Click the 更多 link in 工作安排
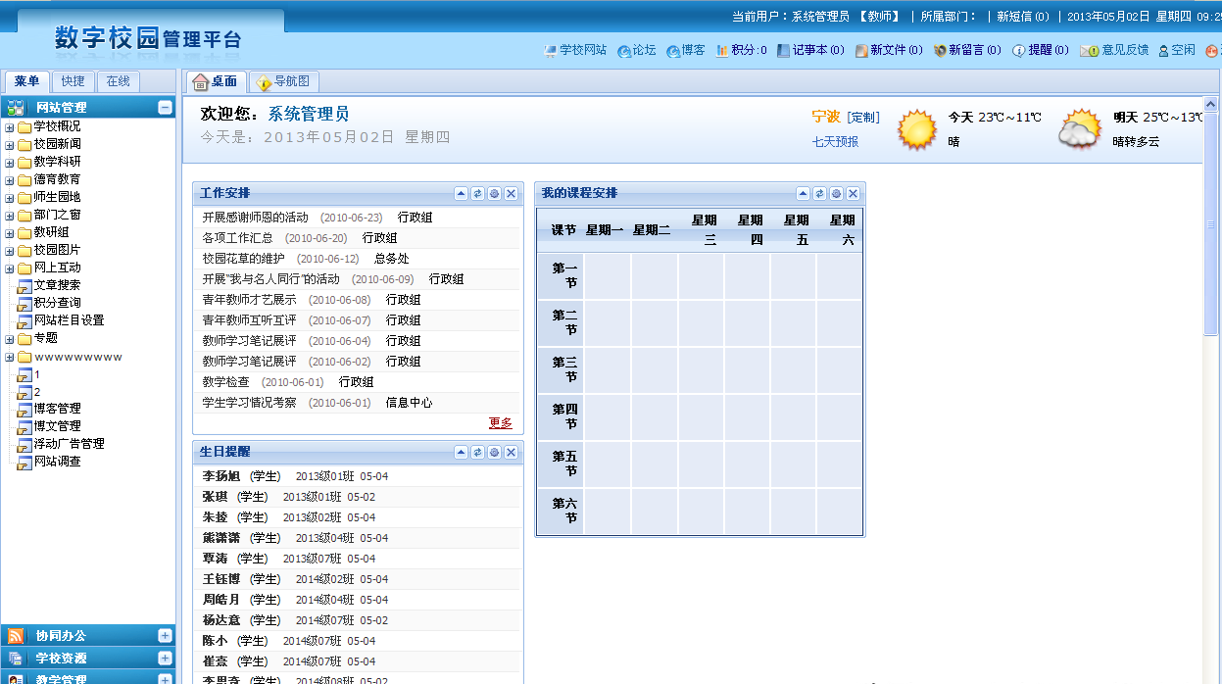The height and width of the screenshot is (684, 1222). [x=500, y=423]
